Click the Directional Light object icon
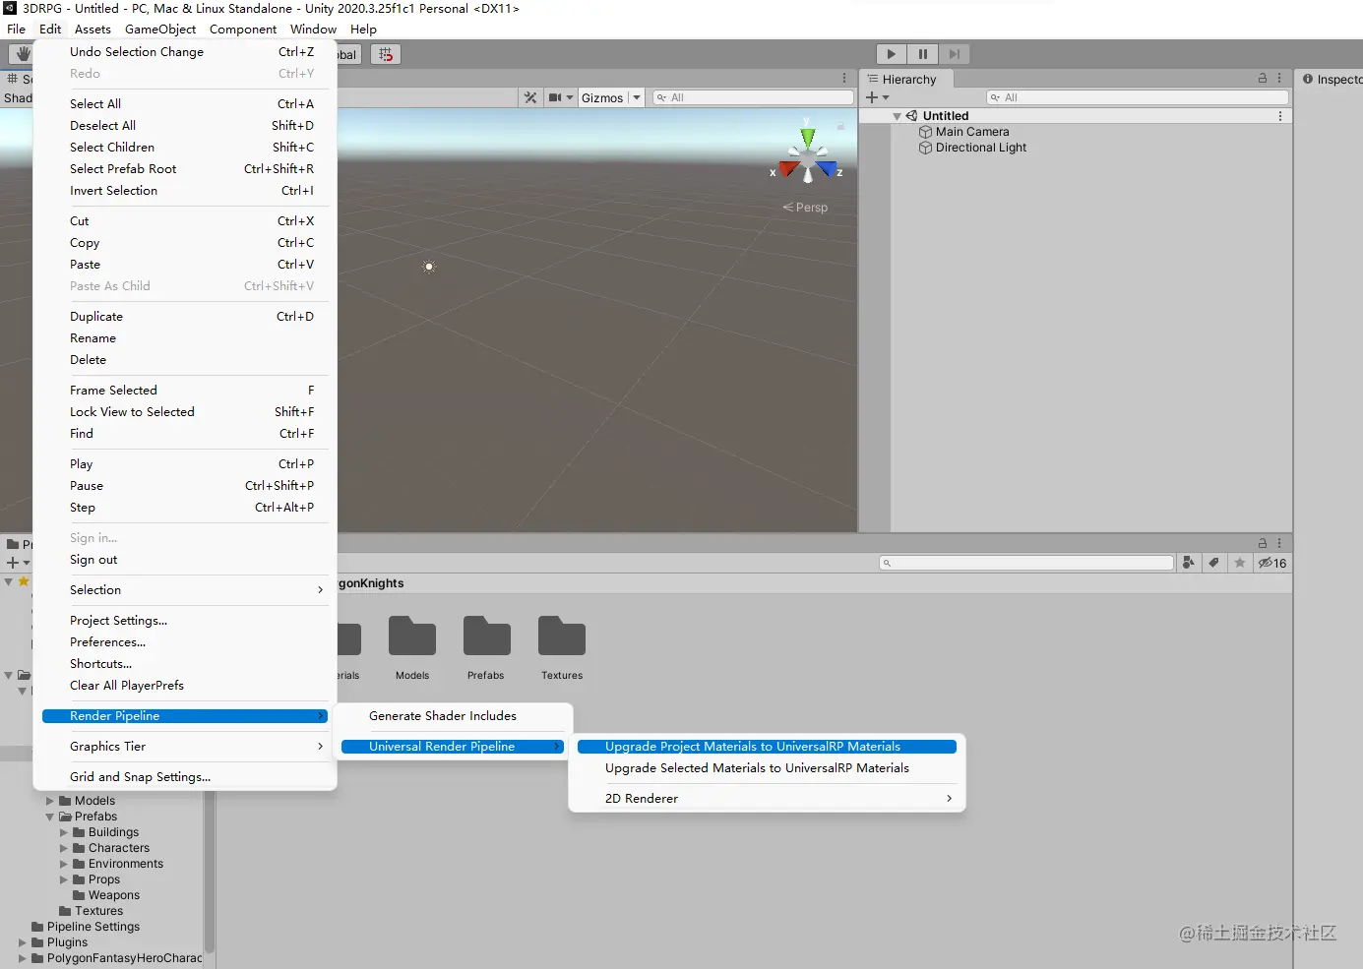1363x969 pixels. (925, 148)
